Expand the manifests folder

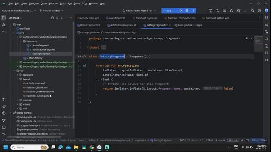click(x=14, y=29)
